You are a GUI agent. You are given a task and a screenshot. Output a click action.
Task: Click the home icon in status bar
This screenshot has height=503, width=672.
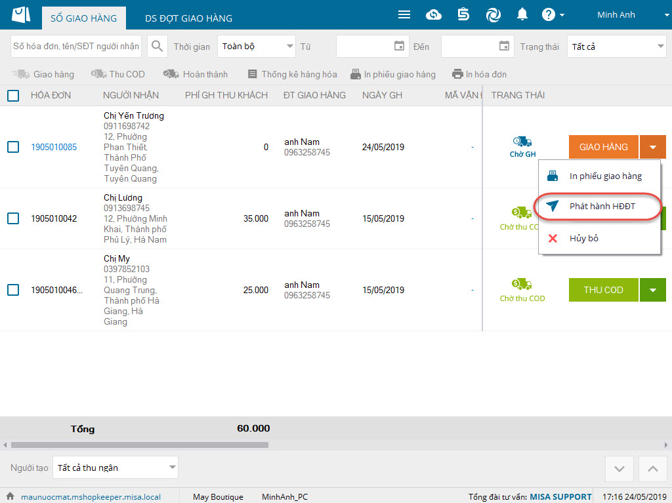10,496
